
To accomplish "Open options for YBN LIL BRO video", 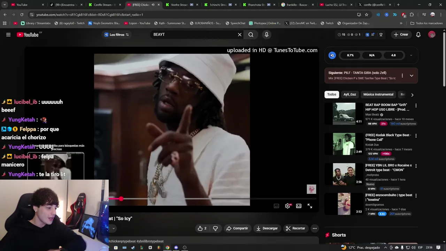I will click(416, 166).
